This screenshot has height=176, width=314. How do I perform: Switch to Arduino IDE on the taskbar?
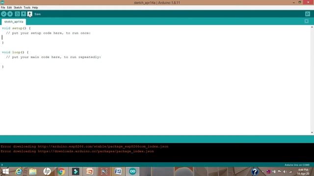click(x=132, y=172)
